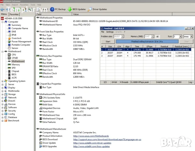Select the Summary tree item
Image resolution: width=195 pixels, height=151 pixels.
click(16, 25)
